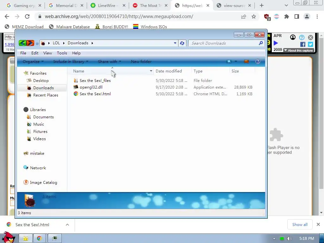Image resolution: width=324 pixels, height=243 pixels.
Task: Expand the Sex the Sex!.html download chevron
Action: [x=67, y=225]
